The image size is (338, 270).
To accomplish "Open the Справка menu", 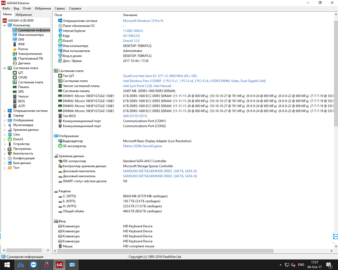I will point(75,8).
